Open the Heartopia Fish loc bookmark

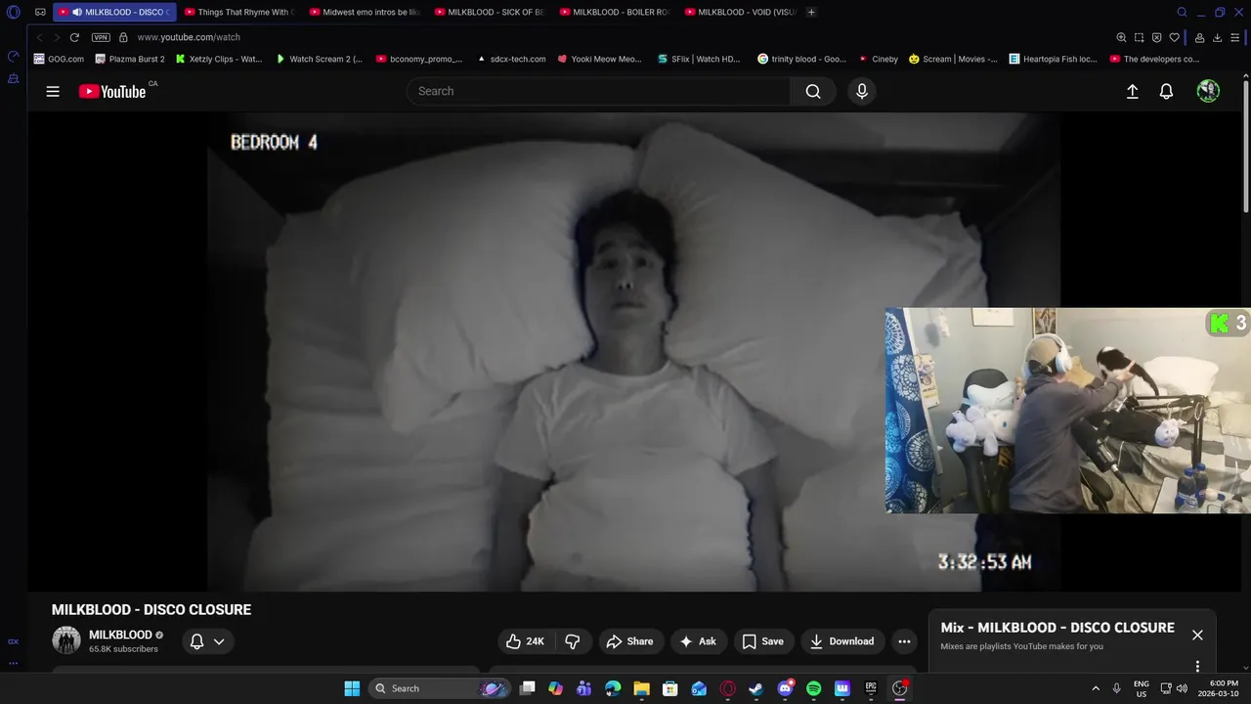[x=1054, y=59]
